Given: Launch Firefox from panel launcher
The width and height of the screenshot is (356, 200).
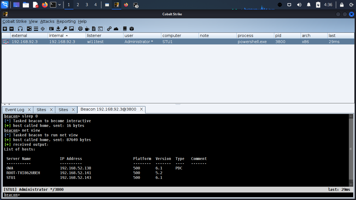Looking at the screenshot, I should (45, 5).
